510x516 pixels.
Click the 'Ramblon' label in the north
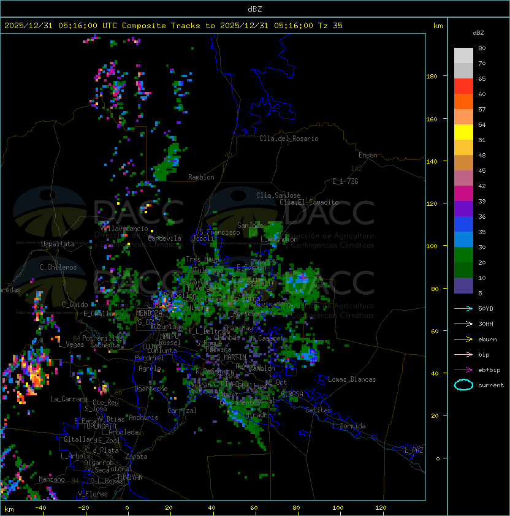[x=201, y=177]
